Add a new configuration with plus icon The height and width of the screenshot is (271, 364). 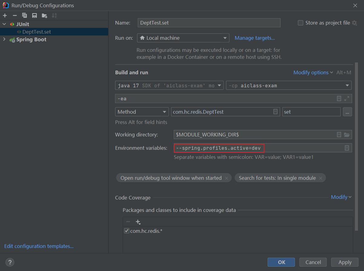[x=5, y=15]
